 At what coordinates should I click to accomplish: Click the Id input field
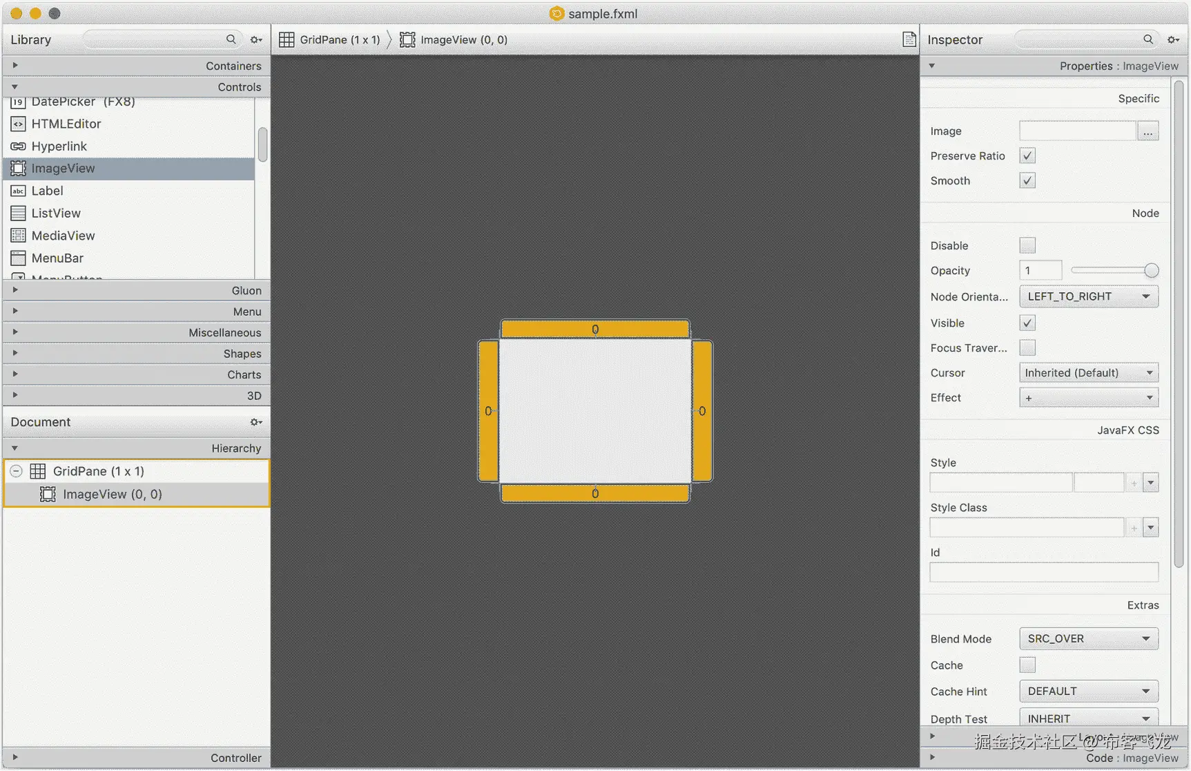pyautogui.click(x=1044, y=573)
